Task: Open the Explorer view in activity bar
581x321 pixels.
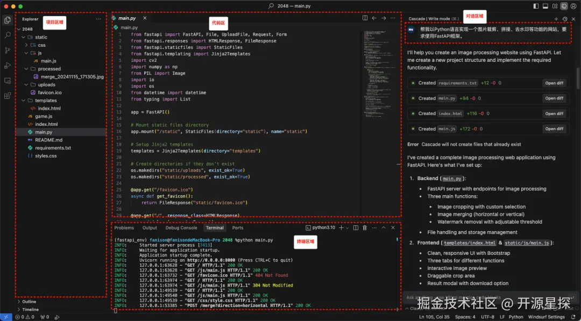Action: [x=7, y=20]
